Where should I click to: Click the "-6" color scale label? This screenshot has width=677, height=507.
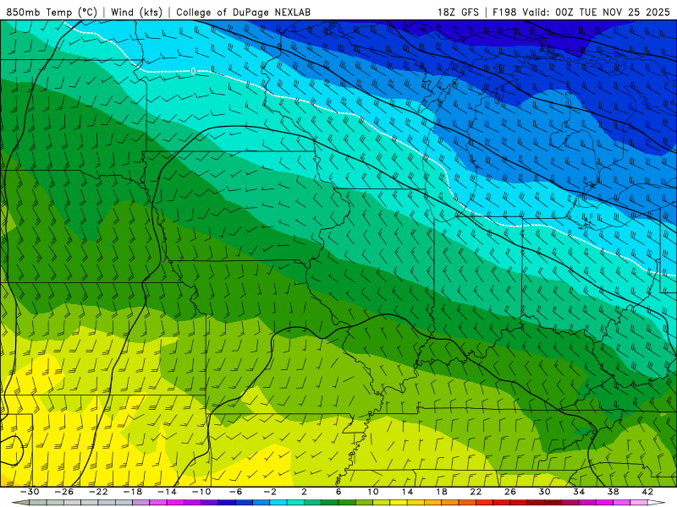[x=236, y=492]
